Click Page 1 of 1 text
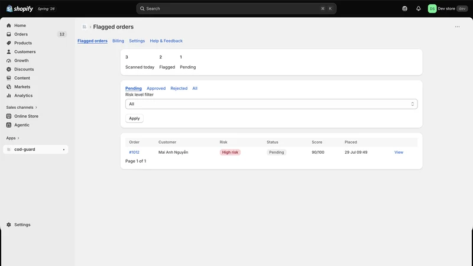473x266 pixels. tap(136, 161)
